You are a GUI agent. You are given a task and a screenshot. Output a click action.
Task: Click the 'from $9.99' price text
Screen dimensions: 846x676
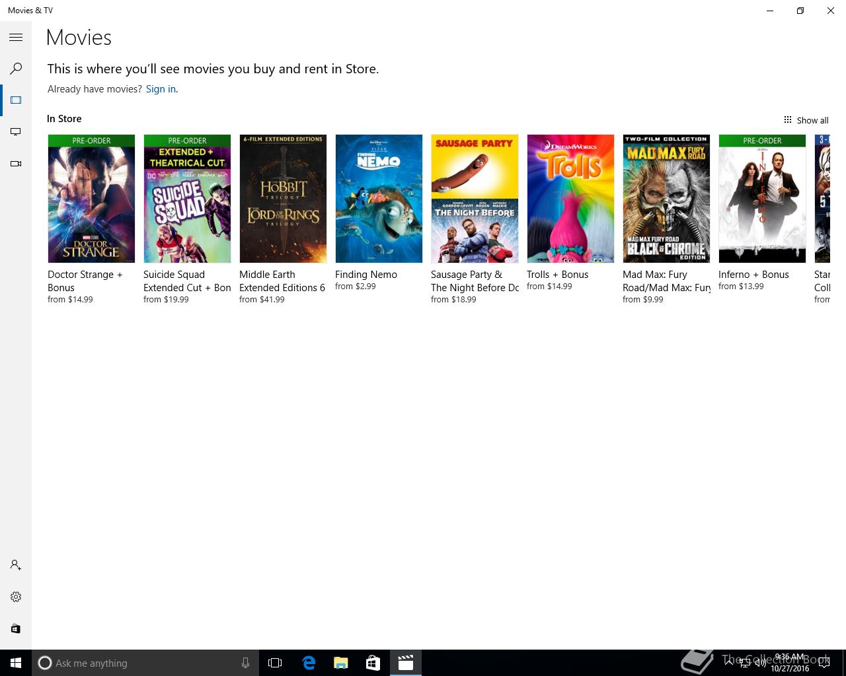pos(643,300)
